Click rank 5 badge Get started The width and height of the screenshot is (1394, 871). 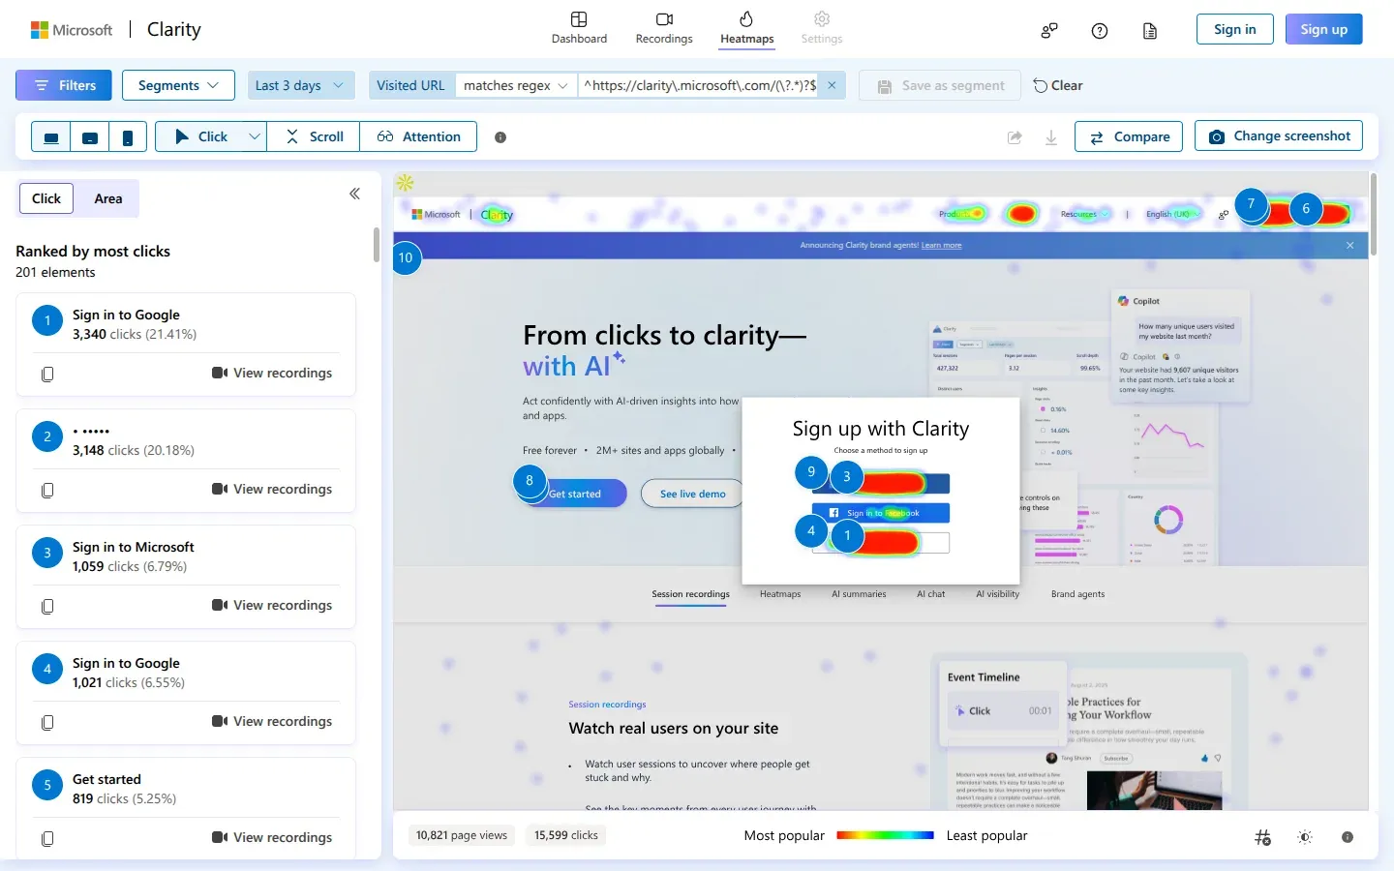pos(47,785)
